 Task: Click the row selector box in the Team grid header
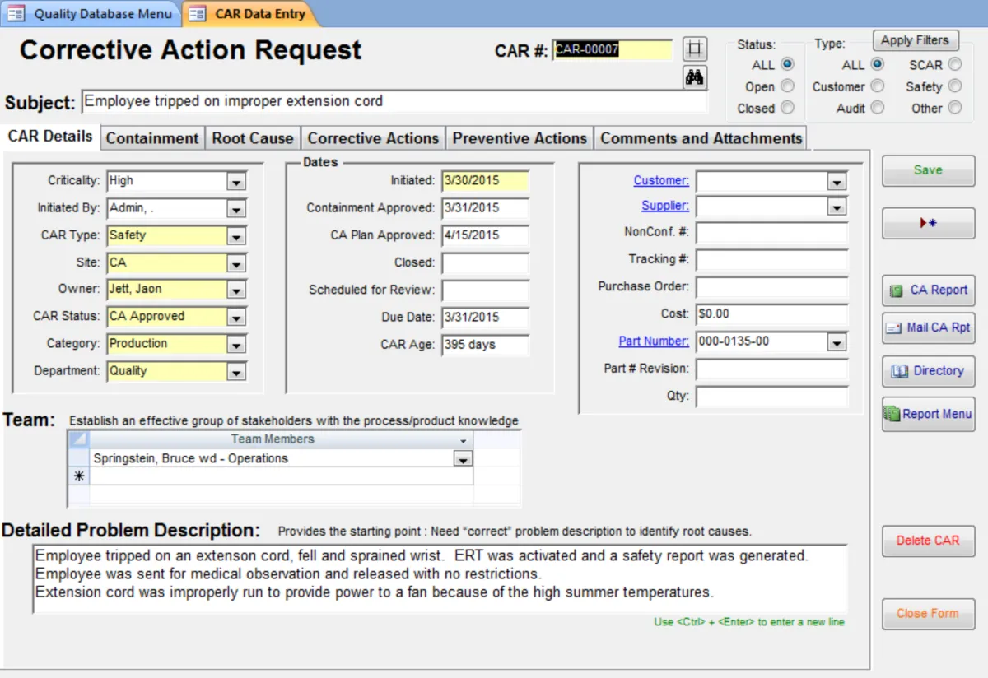coord(78,439)
